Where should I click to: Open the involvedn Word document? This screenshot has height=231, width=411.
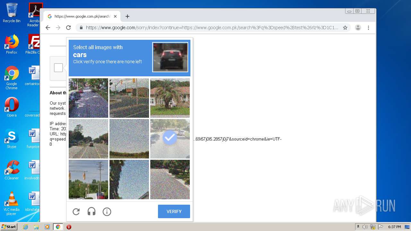[x=33, y=170]
